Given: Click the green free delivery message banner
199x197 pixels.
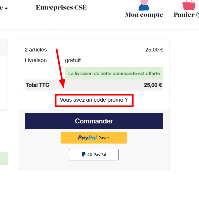Looking at the screenshot, I should coord(114,73).
